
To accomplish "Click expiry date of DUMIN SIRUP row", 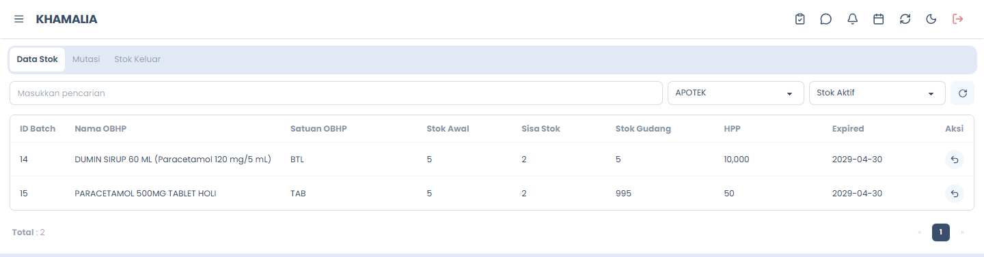I will pos(857,160).
